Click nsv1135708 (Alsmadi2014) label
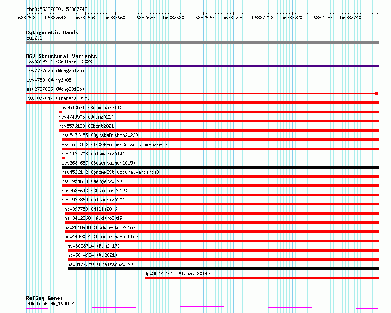Screen dimensions: 391x313 [93, 154]
